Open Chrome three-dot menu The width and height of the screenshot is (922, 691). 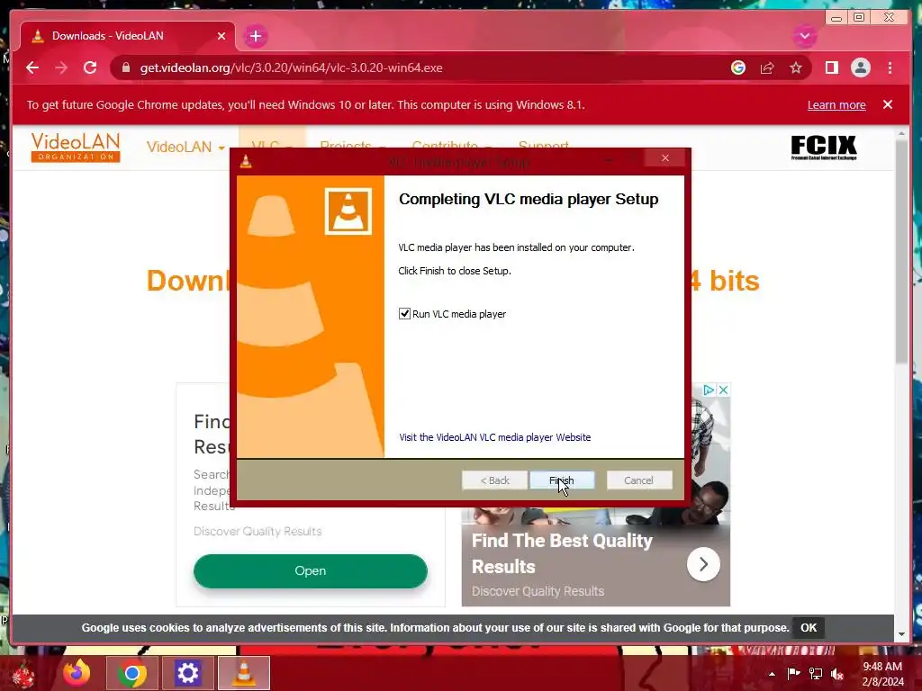point(890,67)
